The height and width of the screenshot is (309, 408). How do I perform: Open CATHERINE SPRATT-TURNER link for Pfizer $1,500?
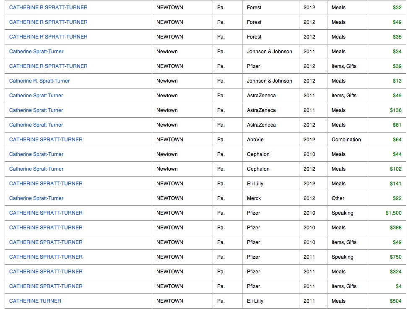[x=46, y=213]
